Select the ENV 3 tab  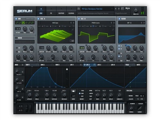pos(62,65)
